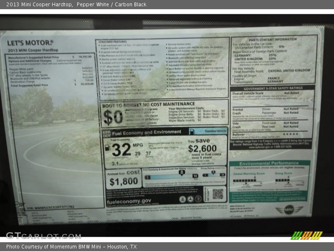
Task: Click the 'PARTS CONTENT INFORMATION' heading
Action: (273, 39)
